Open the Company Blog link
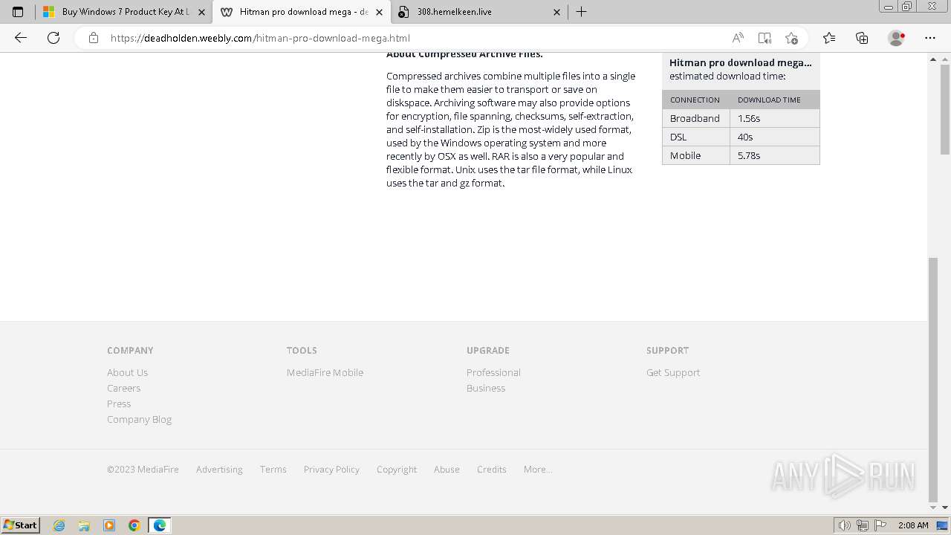The width and height of the screenshot is (951, 535). point(139,419)
